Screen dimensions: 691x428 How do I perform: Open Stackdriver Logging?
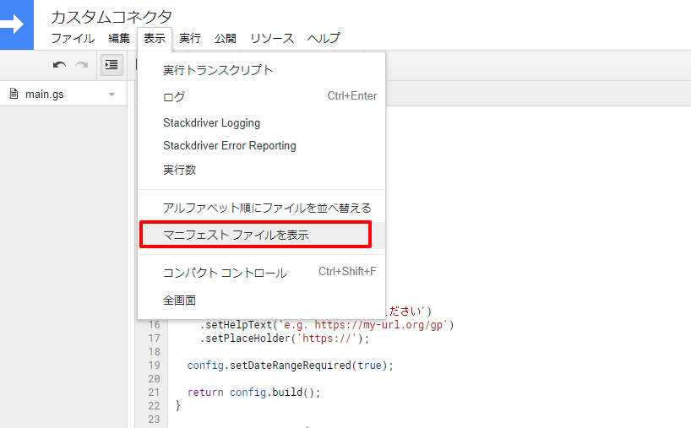coord(211,122)
